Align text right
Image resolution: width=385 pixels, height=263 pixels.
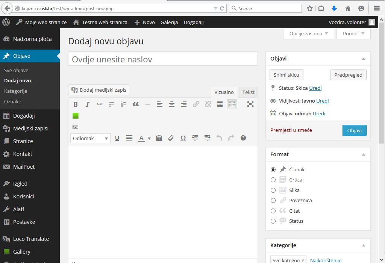(x=183, y=104)
